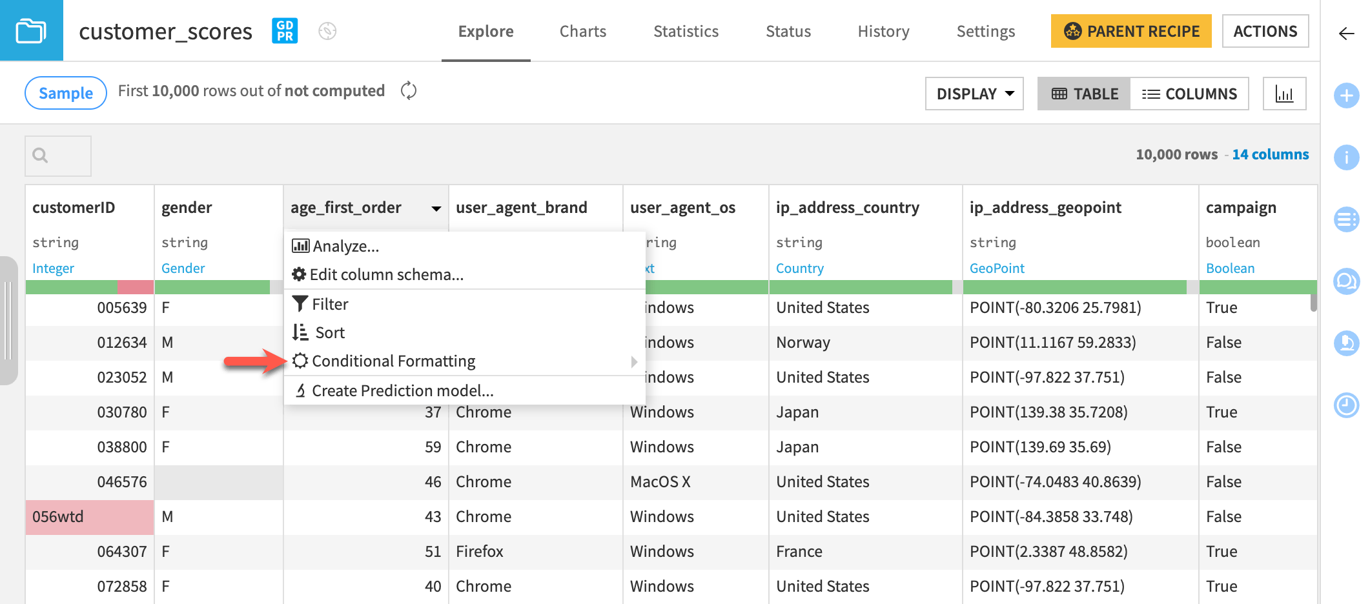Click the compass icon beside dataset name
The image size is (1370, 604).
pyautogui.click(x=327, y=31)
